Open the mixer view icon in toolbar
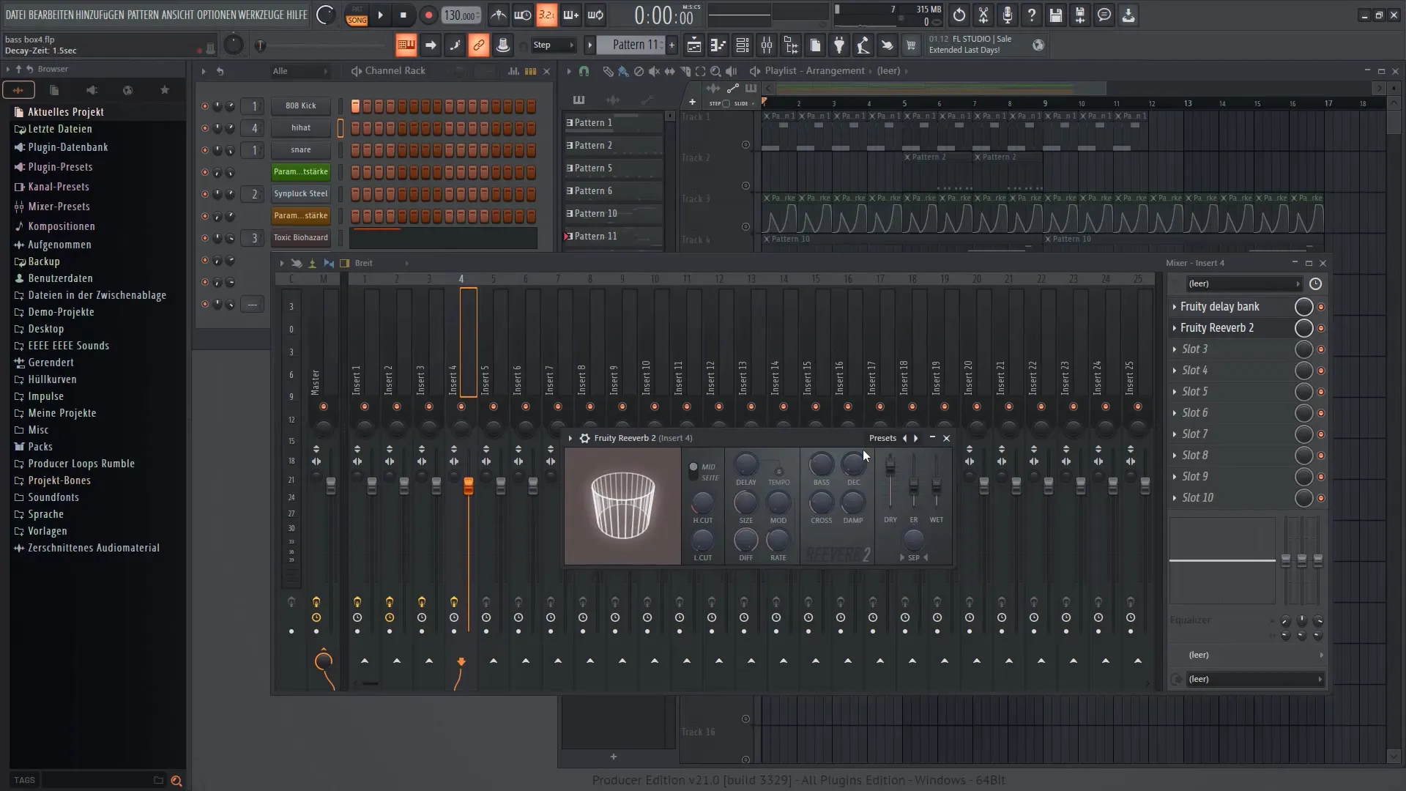This screenshot has height=791, width=1406. click(x=767, y=45)
